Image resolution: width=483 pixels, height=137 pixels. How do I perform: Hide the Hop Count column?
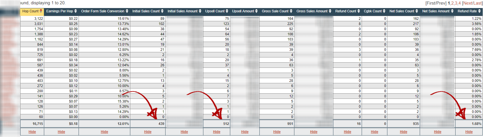coord(32,132)
